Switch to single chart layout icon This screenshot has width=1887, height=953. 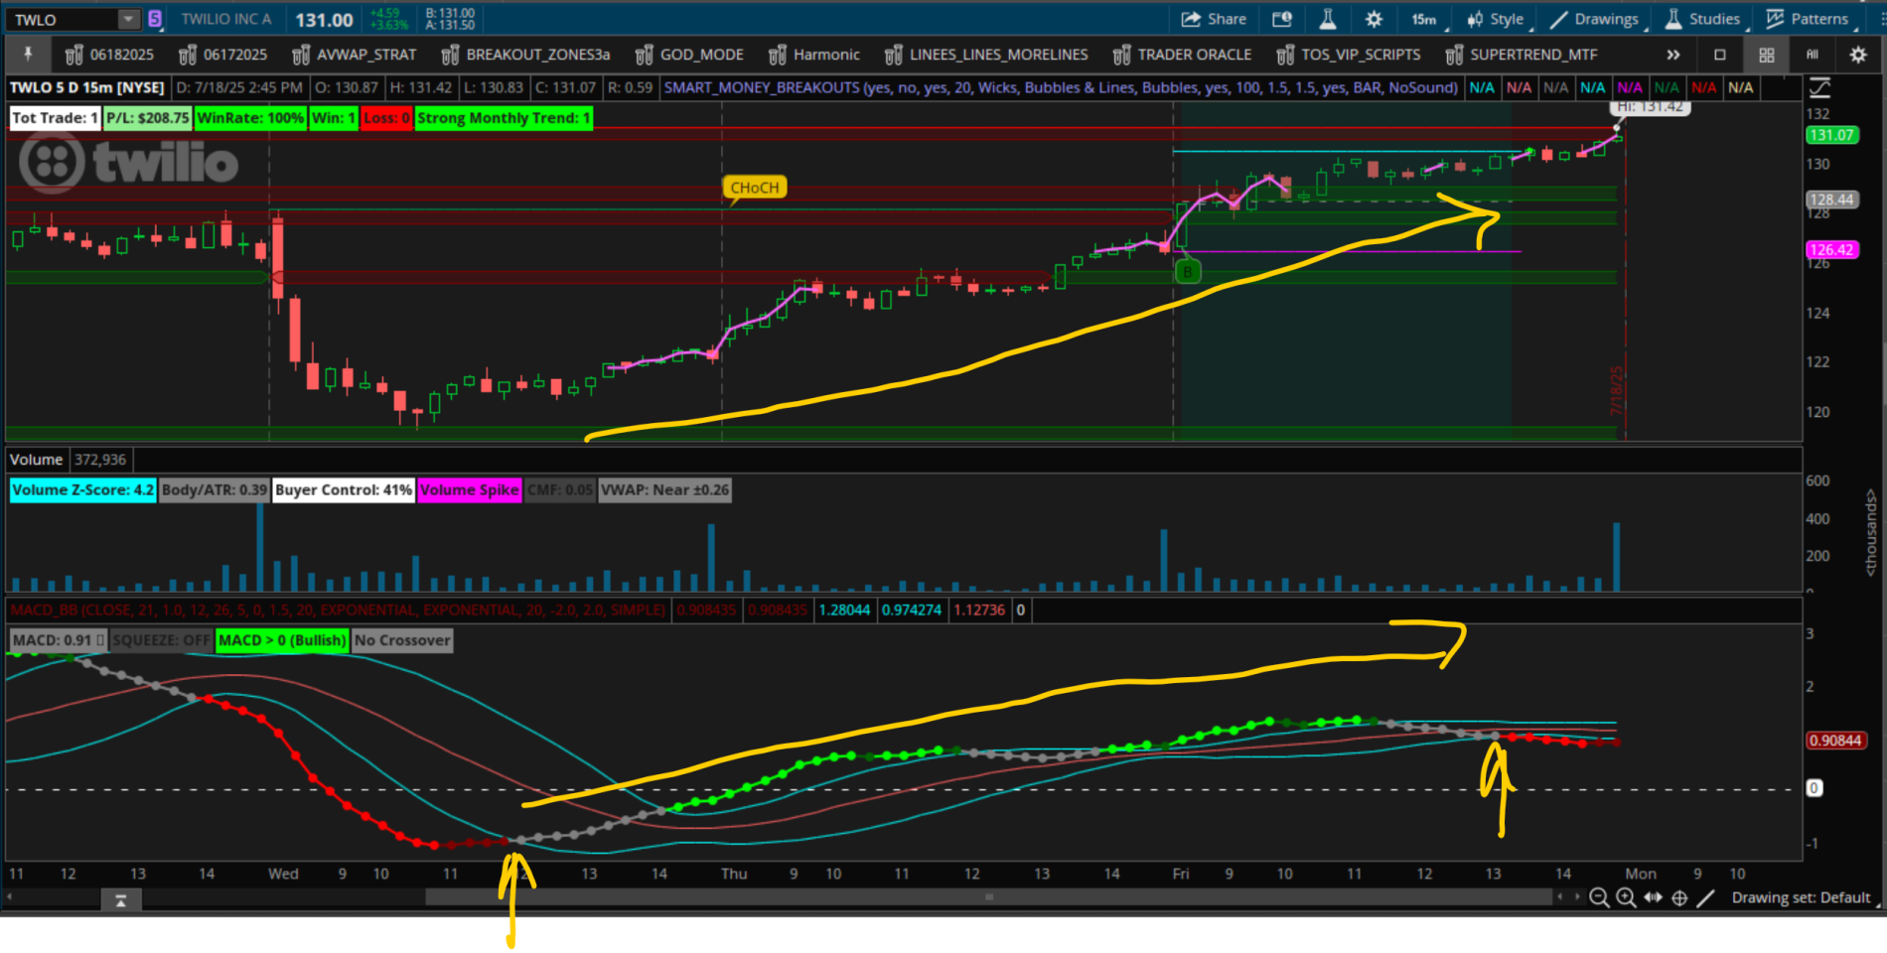pyautogui.click(x=1720, y=55)
